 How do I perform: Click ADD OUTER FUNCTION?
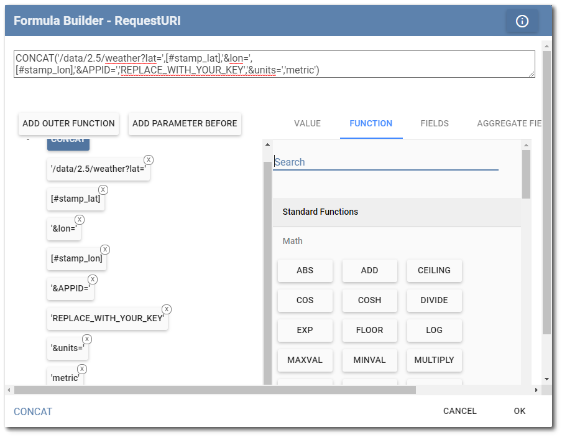(x=68, y=123)
